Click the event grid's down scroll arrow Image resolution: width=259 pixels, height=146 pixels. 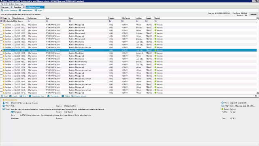click(258, 93)
